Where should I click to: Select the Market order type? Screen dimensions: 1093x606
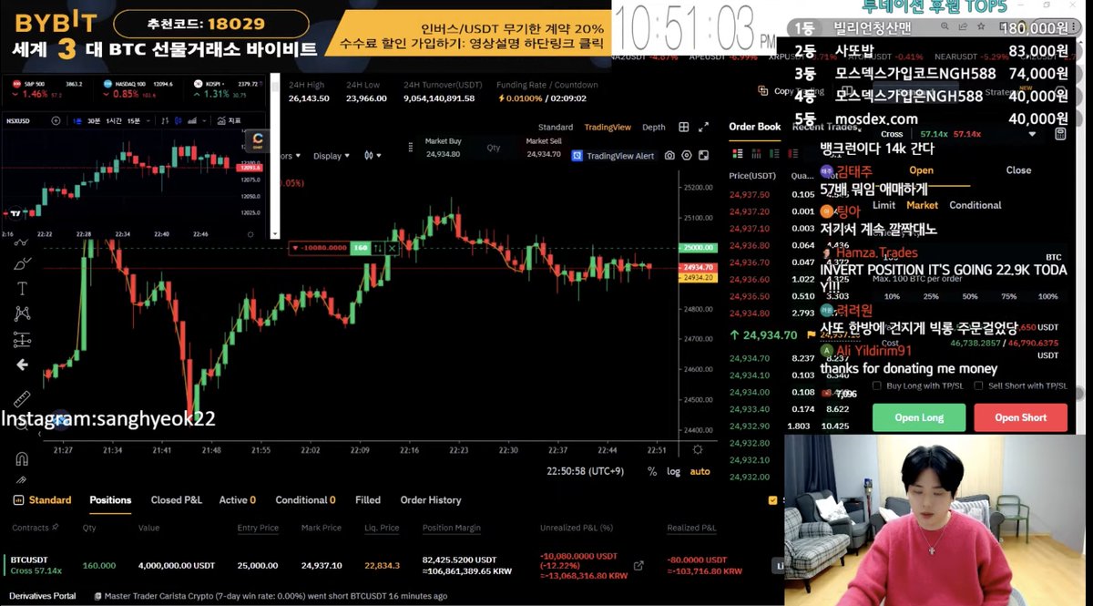click(x=922, y=205)
